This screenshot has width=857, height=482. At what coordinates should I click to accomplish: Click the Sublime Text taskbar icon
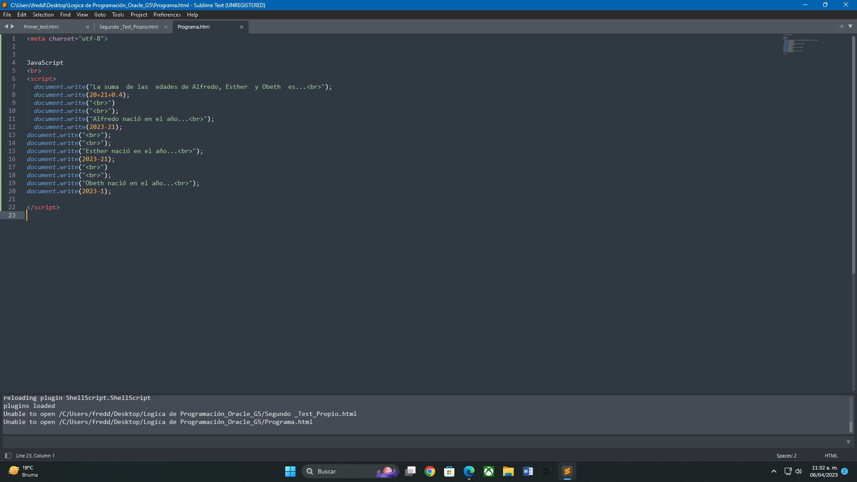(x=567, y=471)
